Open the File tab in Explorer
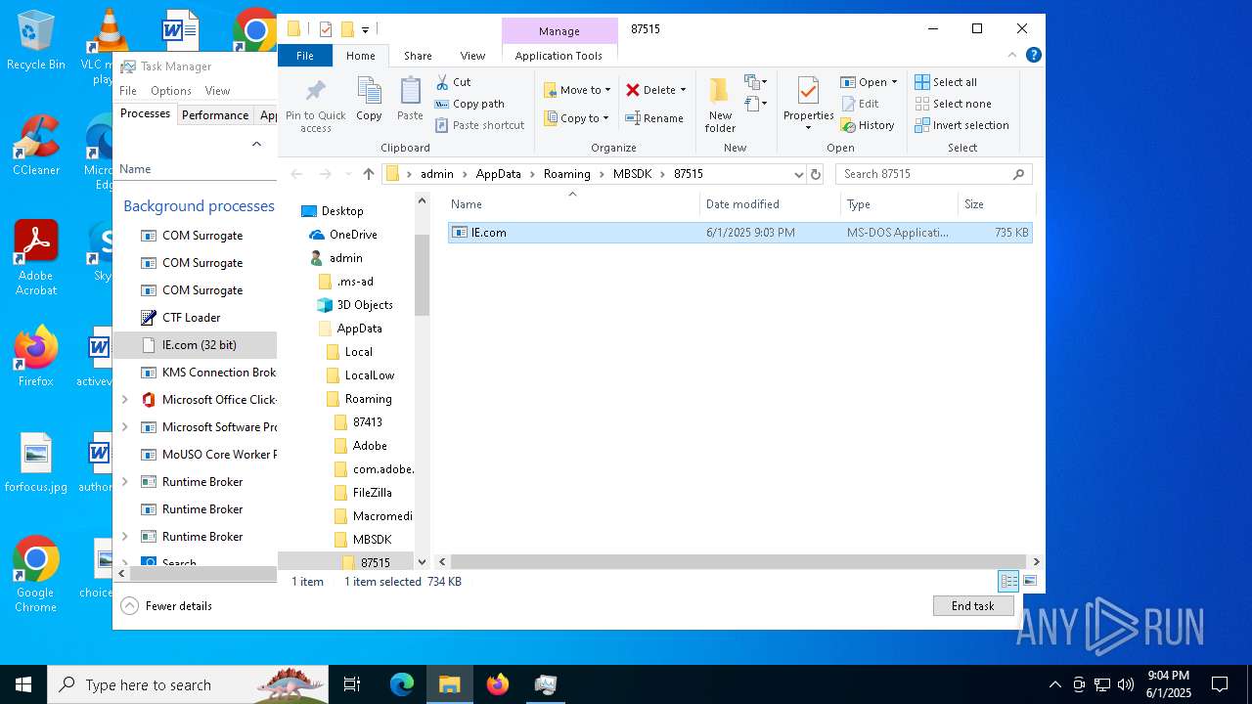1252x704 pixels. [305, 56]
